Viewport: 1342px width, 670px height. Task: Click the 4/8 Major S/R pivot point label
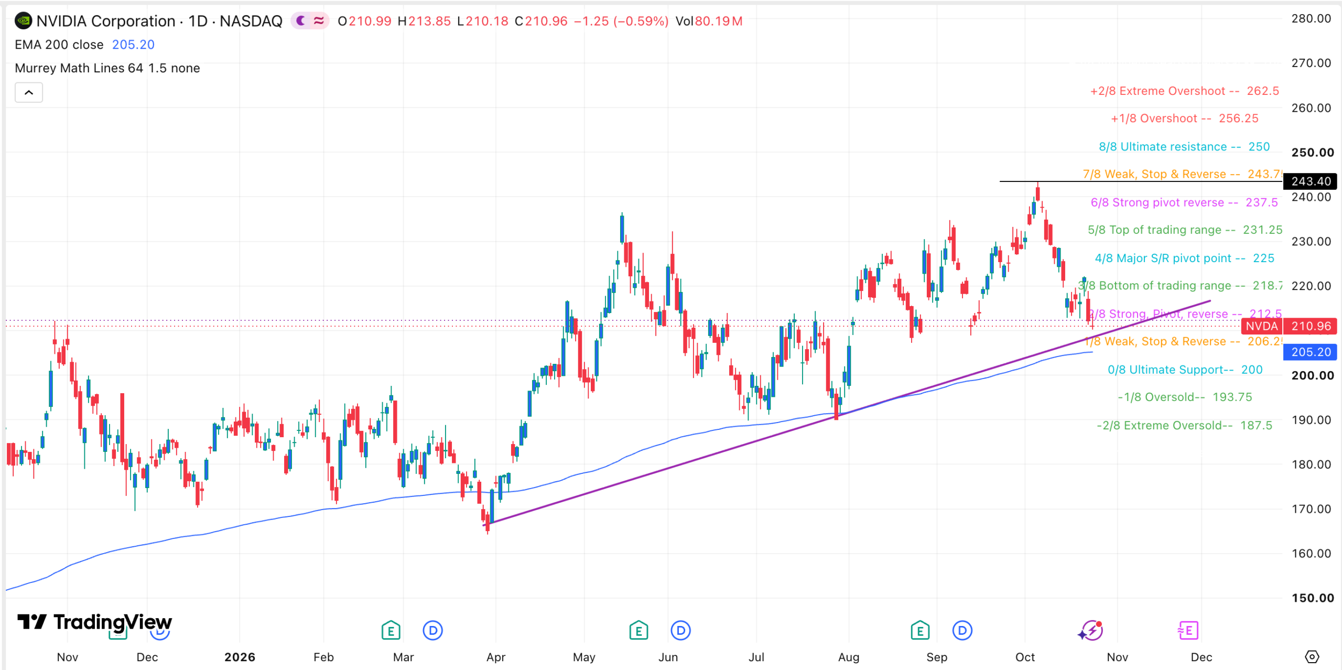[1184, 258]
